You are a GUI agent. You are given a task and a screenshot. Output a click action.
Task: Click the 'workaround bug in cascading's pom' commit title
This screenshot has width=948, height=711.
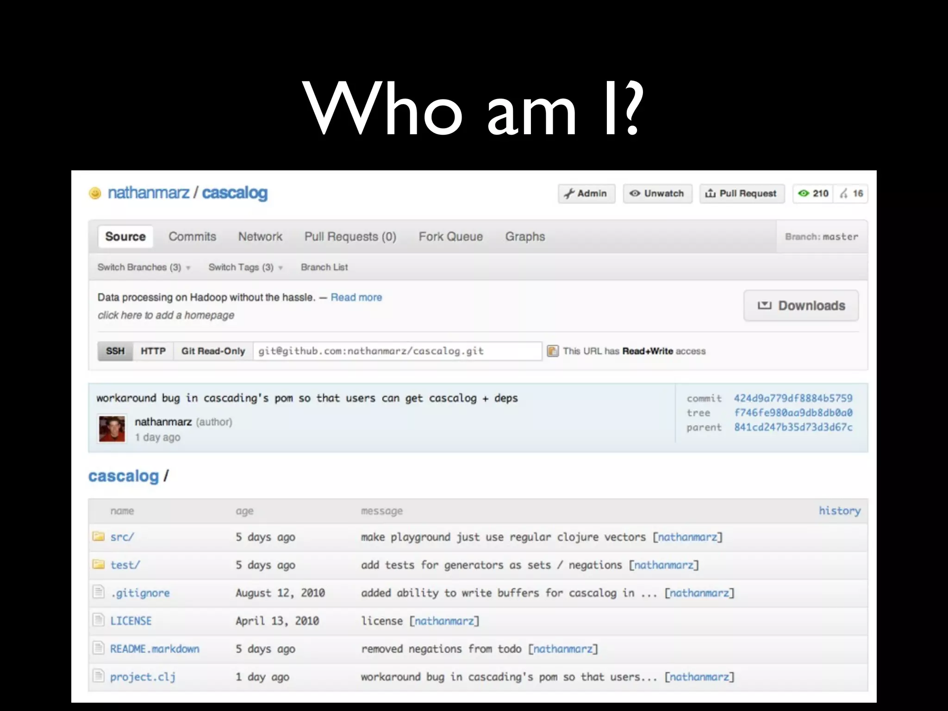pyautogui.click(x=307, y=398)
